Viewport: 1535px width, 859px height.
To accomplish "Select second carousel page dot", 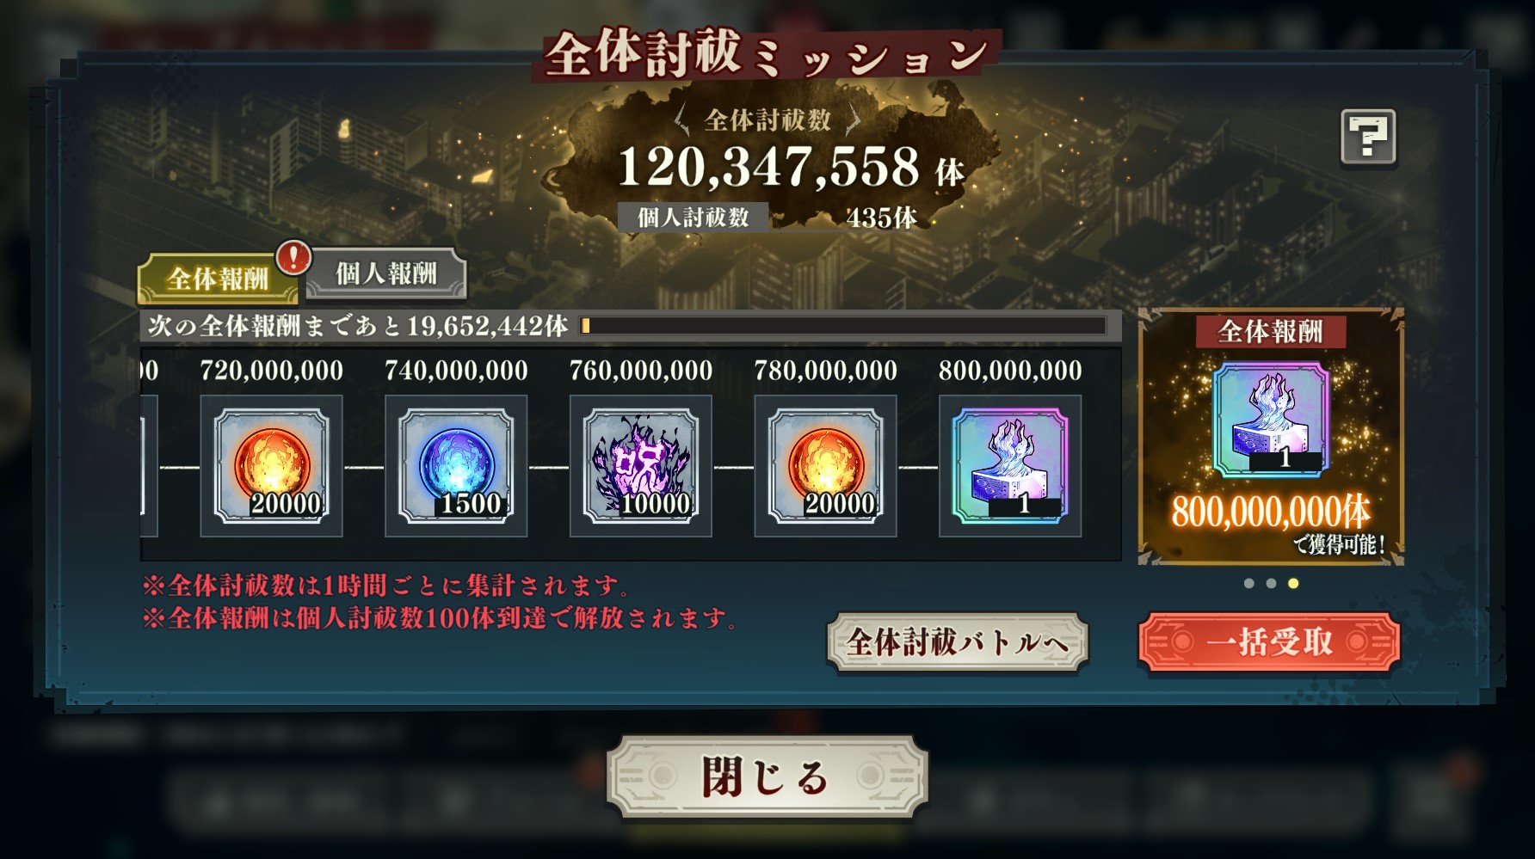I will (x=1271, y=583).
